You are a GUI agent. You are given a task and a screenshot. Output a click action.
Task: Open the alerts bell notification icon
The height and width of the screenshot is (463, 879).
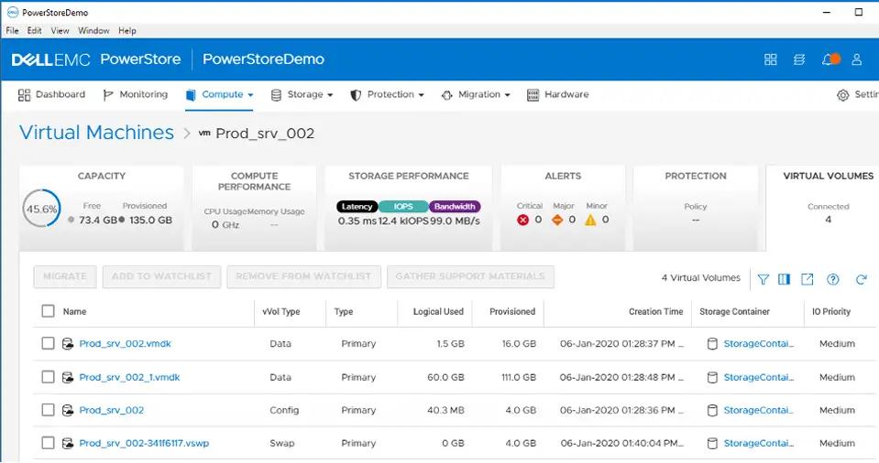830,59
